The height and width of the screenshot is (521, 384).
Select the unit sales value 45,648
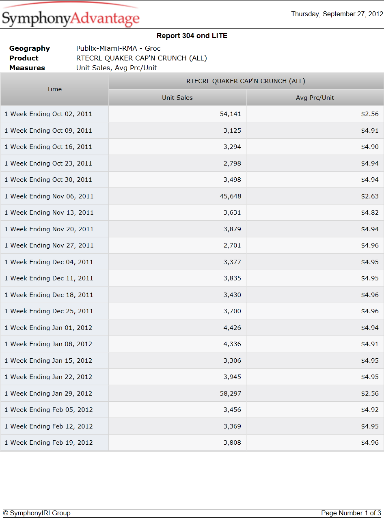[231, 196]
